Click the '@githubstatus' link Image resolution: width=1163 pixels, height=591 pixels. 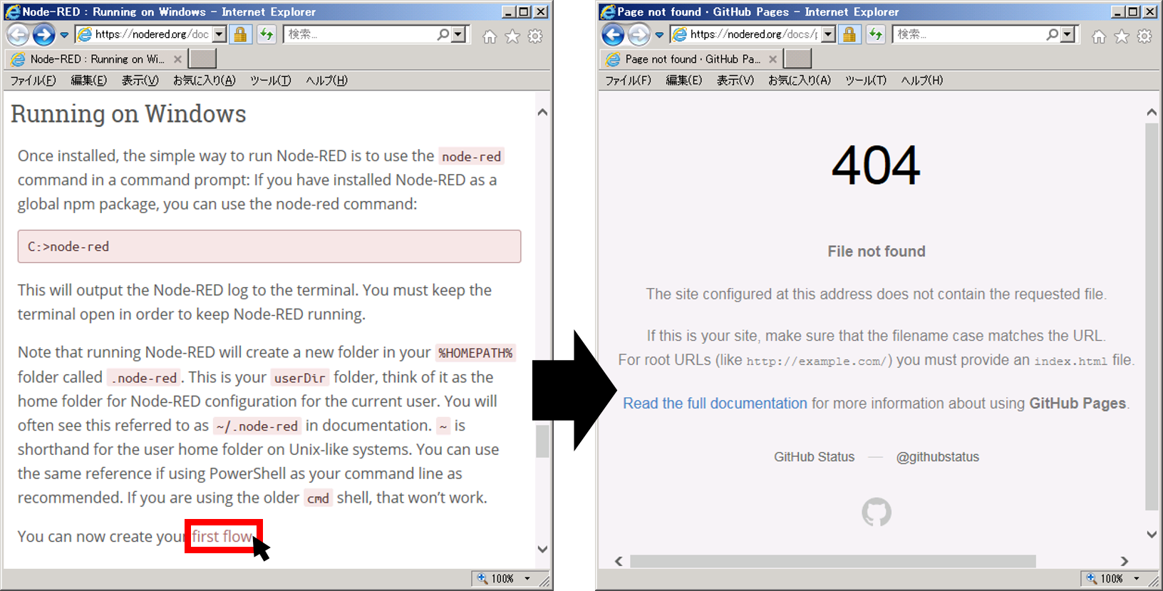pyautogui.click(x=937, y=457)
